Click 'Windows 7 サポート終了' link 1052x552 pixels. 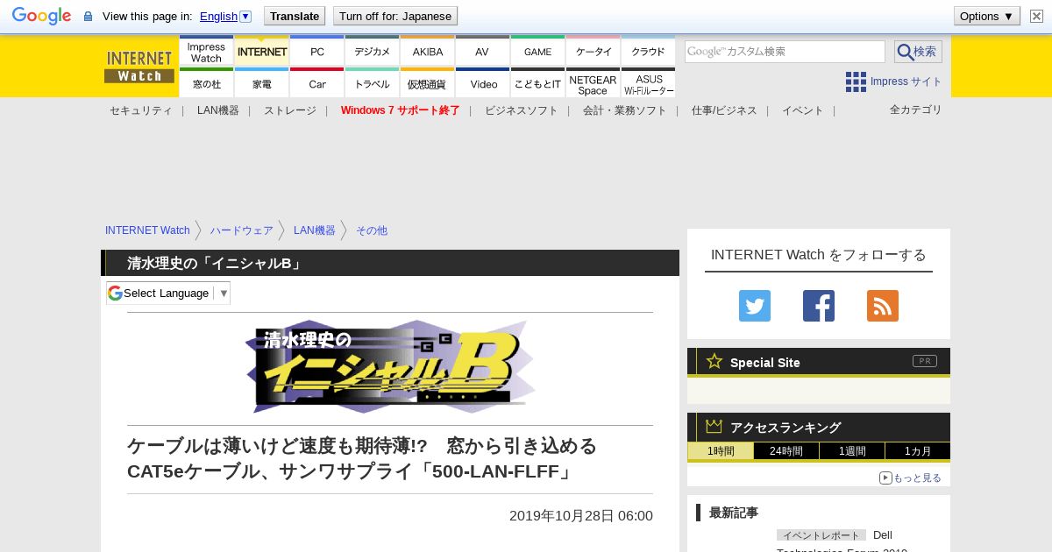tap(401, 110)
